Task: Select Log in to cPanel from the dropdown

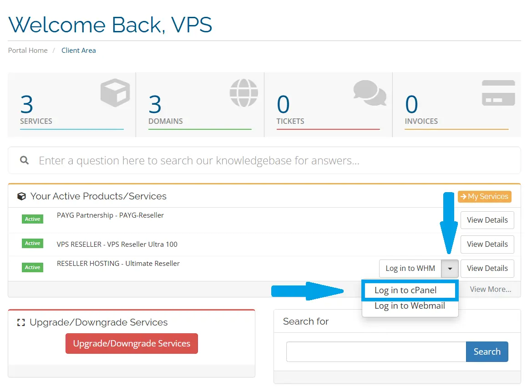Action: [409, 290]
